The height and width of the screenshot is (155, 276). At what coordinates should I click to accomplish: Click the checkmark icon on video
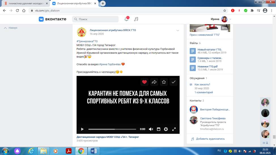[x=173, y=82]
